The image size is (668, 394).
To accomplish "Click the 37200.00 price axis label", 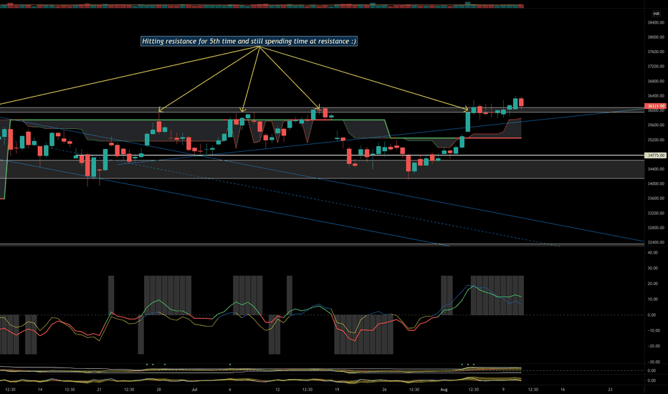I will tap(656, 67).
